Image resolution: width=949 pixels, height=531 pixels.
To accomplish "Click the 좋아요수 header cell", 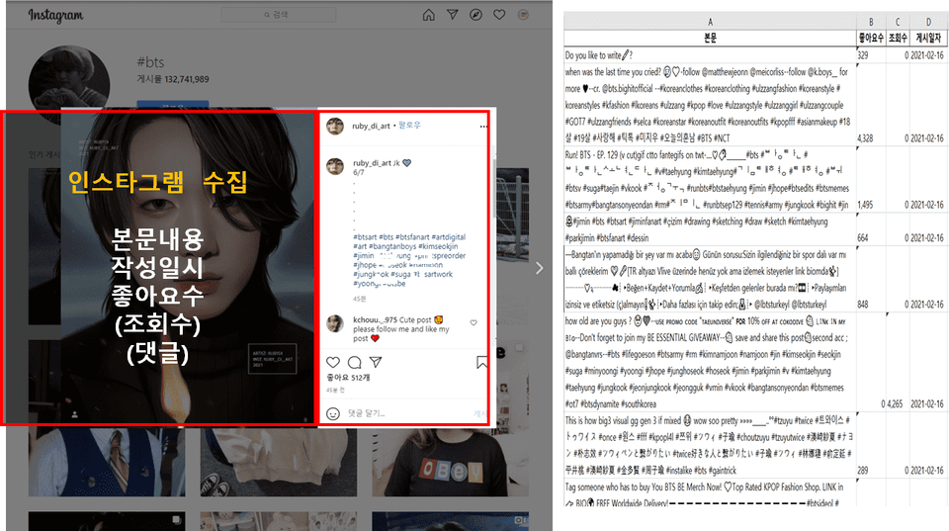I will (871, 38).
